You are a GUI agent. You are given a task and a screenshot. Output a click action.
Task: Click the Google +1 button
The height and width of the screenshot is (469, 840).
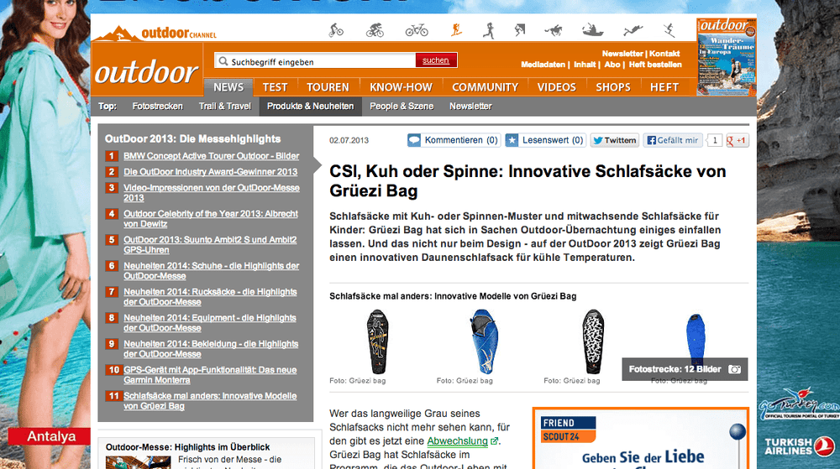[x=737, y=141]
